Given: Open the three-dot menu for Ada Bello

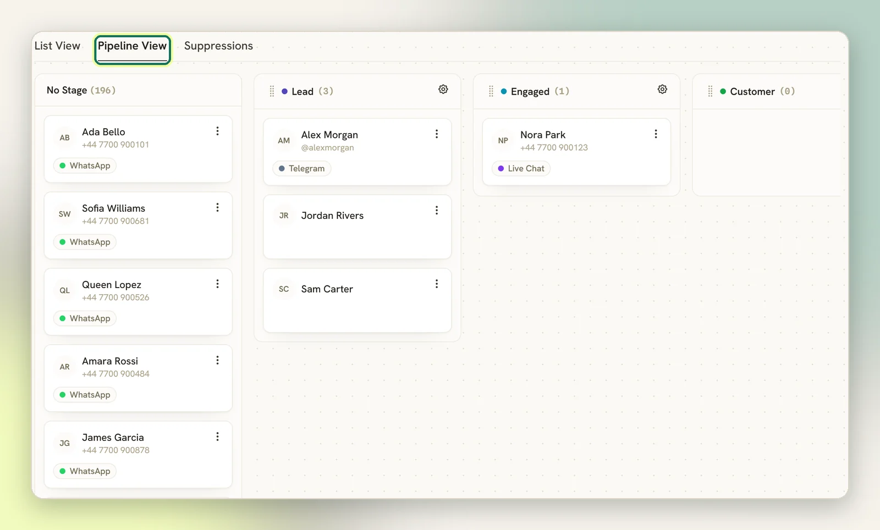Looking at the screenshot, I should click(217, 131).
